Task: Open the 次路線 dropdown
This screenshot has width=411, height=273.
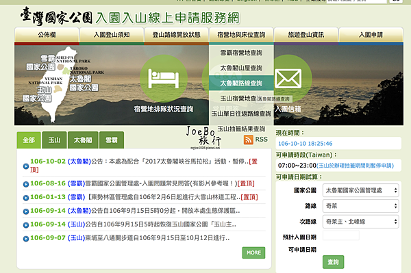Action: [361, 222]
